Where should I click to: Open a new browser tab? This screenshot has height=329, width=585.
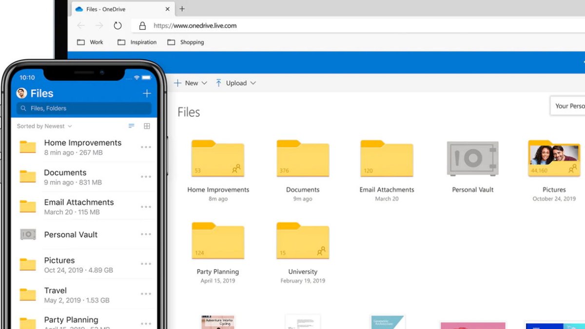click(182, 9)
